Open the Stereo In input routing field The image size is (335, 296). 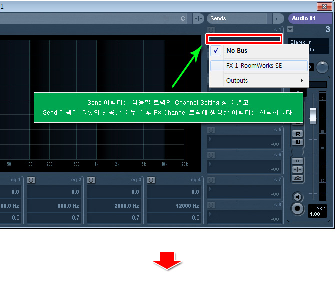(x=308, y=42)
